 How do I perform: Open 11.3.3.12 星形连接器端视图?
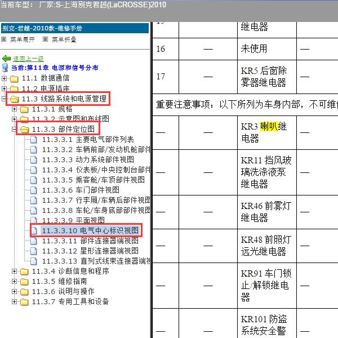coord(90,251)
